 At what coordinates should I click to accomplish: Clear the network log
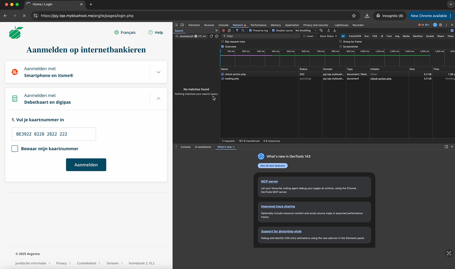[x=229, y=31]
